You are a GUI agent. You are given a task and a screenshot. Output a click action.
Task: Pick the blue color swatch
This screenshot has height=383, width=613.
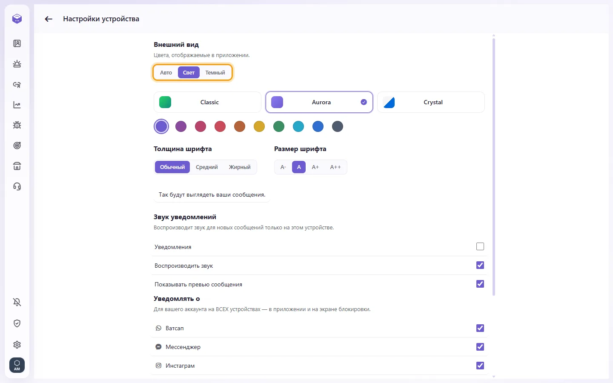[318, 126]
